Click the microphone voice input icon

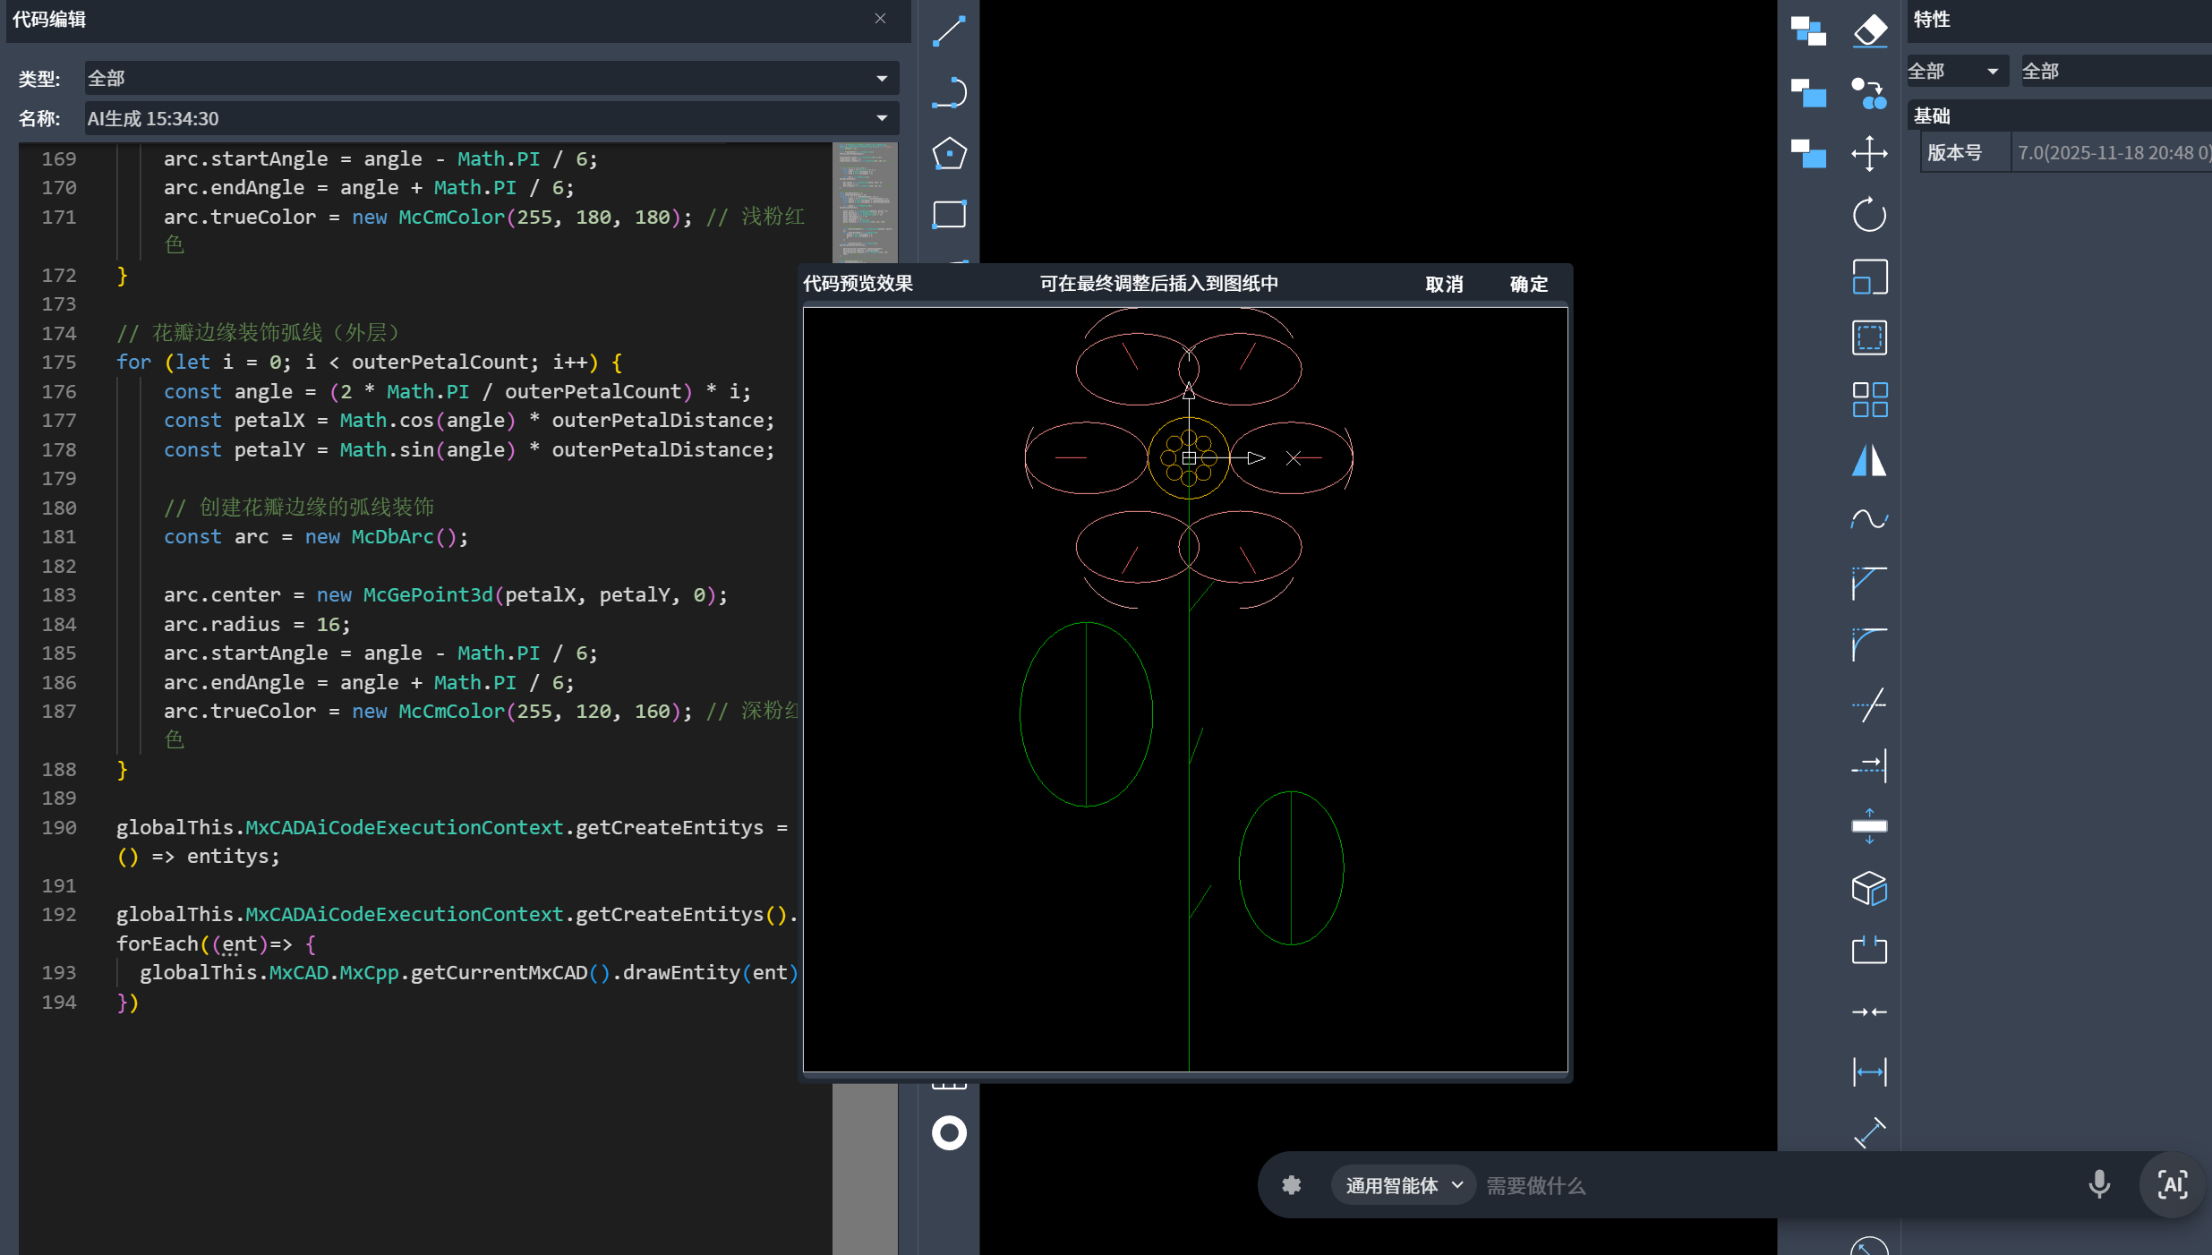point(2098,1184)
